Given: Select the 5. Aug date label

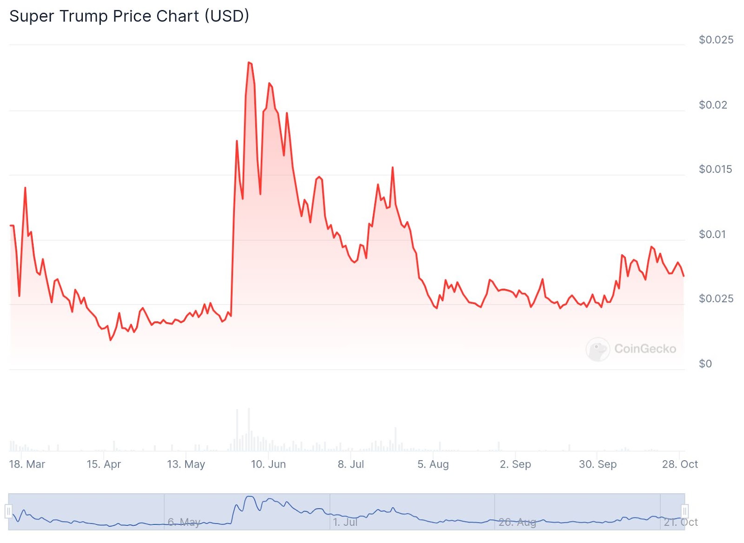Looking at the screenshot, I should tap(433, 464).
